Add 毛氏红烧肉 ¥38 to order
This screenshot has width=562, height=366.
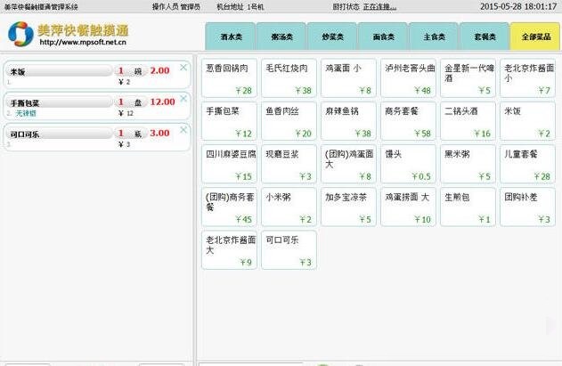point(289,78)
